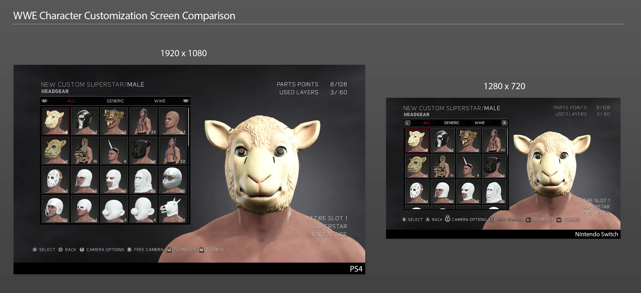Select the sheep mask thumbnail in PS4 grid
Viewport: 641px width, 293px height.
(x=55, y=121)
